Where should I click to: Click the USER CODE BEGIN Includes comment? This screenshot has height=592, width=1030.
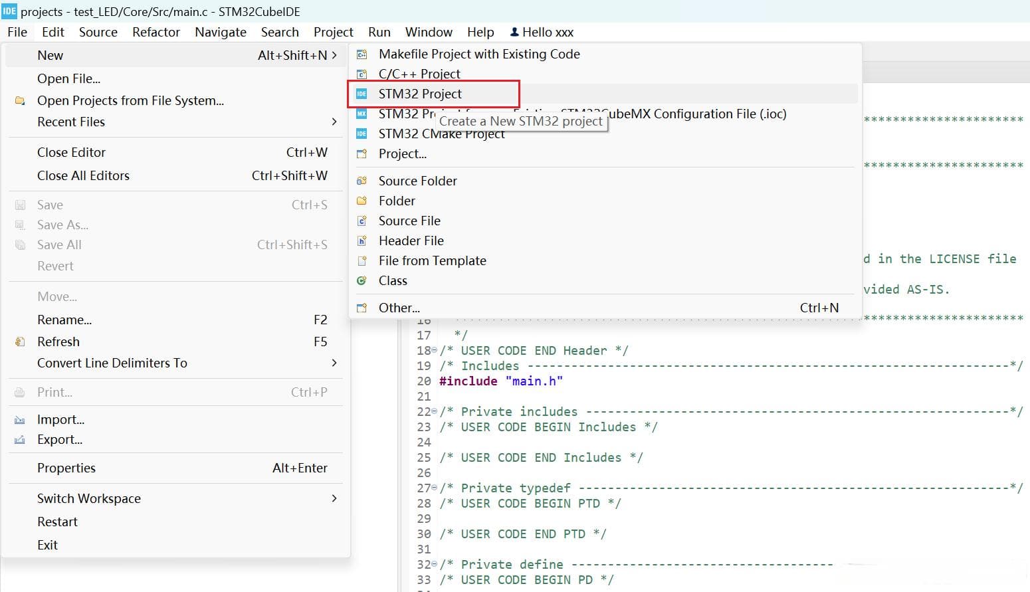[x=548, y=427]
